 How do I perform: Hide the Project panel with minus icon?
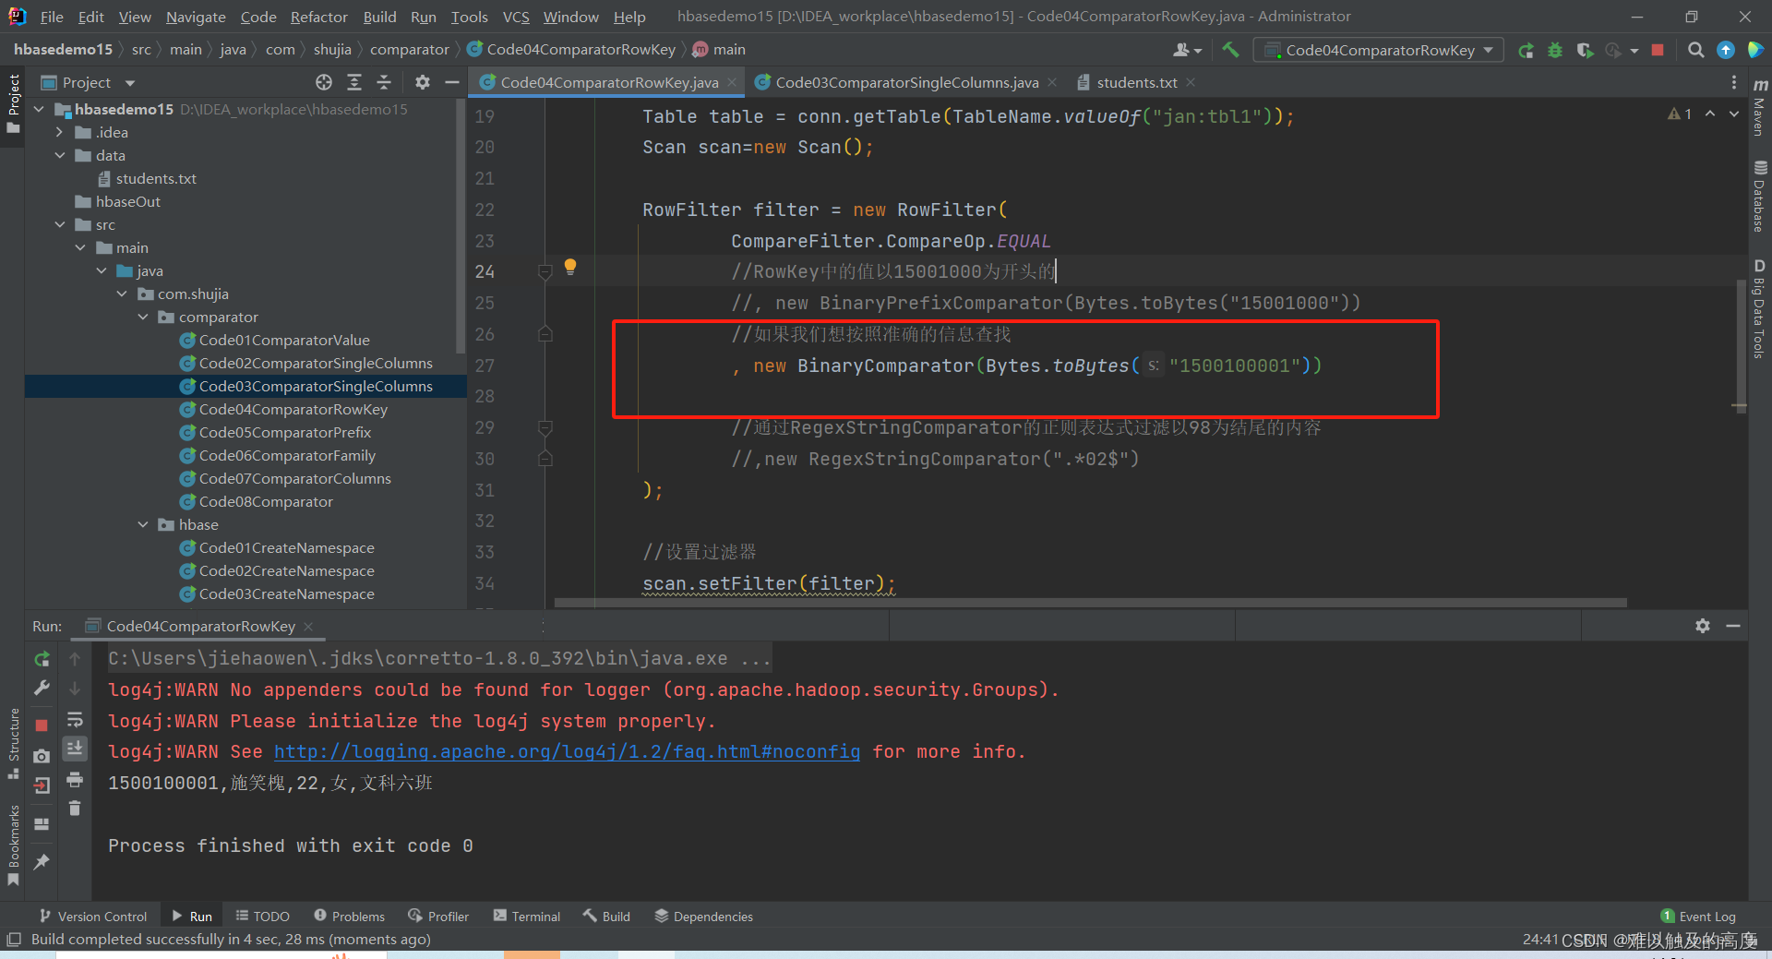[452, 82]
